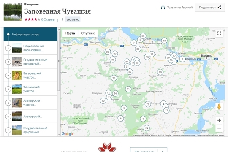Open the 0 Отзывы reviews link
The height and width of the screenshot is (152, 228).
[x=48, y=19]
